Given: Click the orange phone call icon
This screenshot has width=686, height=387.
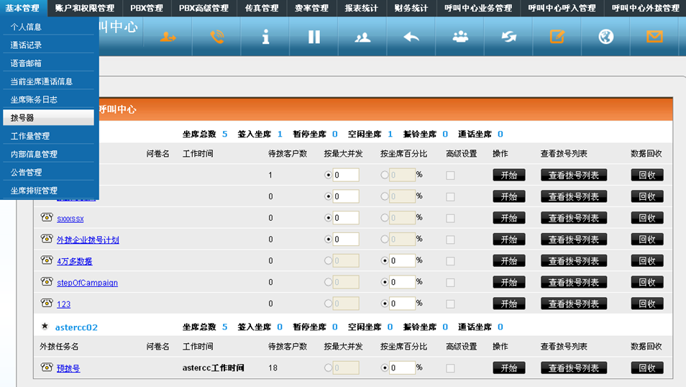Looking at the screenshot, I should point(216,37).
